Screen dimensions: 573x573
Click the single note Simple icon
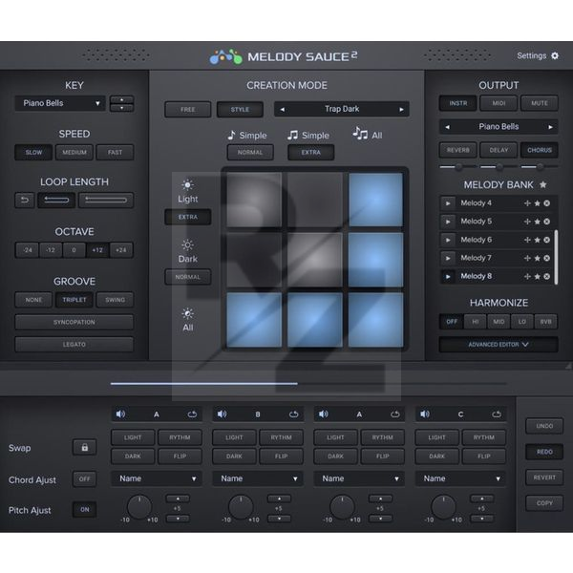(x=231, y=136)
